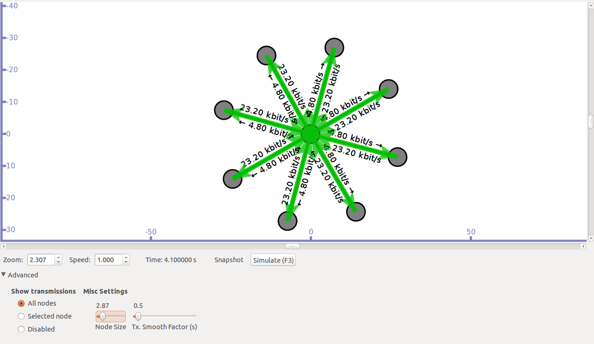Click the Snapshot button
Screen dimensions: 594x344
(228, 260)
